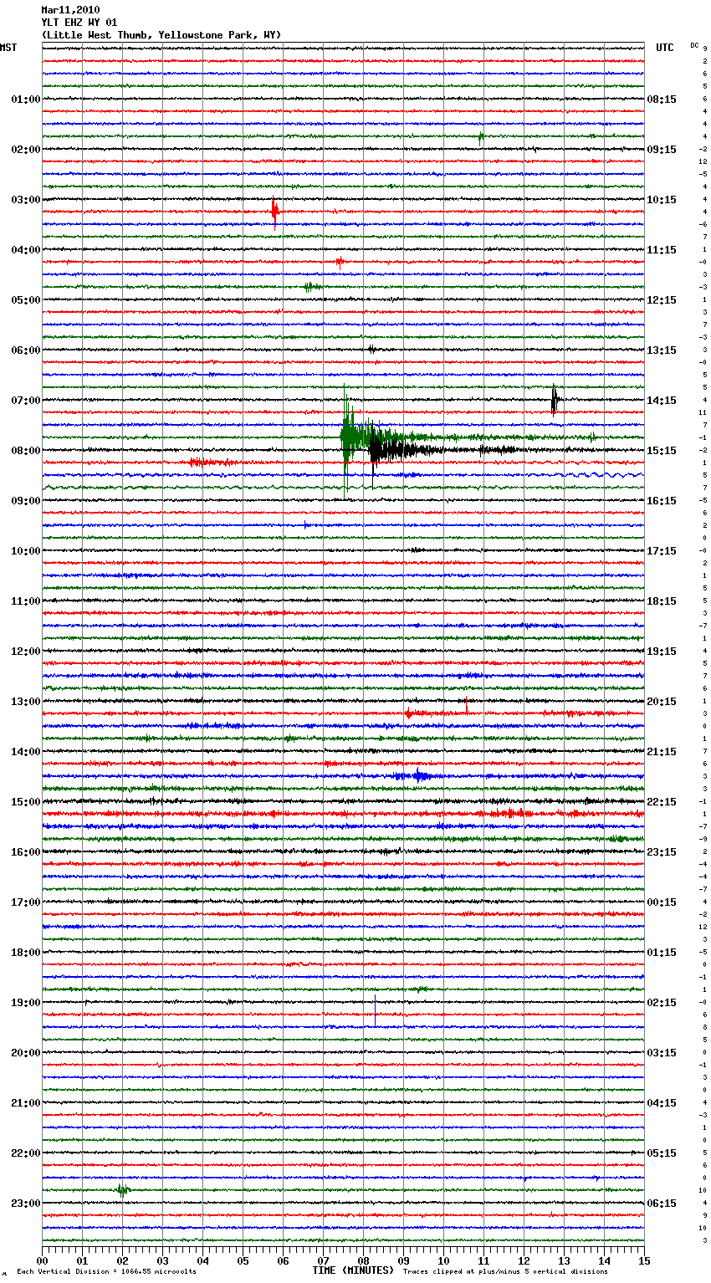Click the black event near minute 13 at 07:00
The width and height of the screenshot is (711, 1283).
point(555,400)
